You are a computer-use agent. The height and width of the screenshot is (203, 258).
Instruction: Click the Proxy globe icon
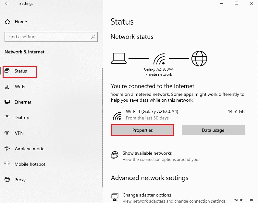[7, 180]
